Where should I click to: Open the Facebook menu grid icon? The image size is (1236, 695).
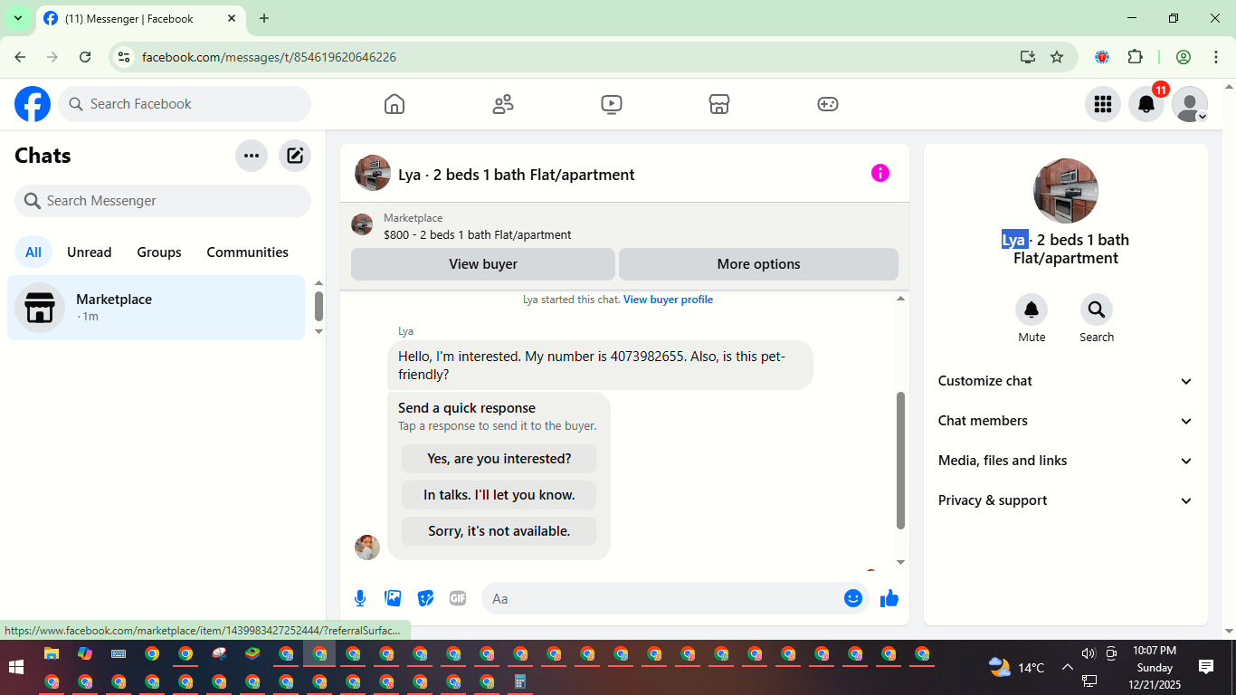point(1102,104)
